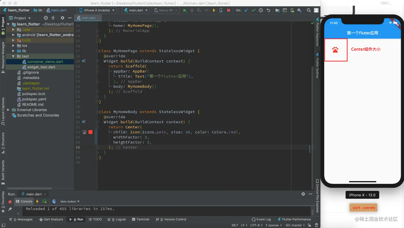Commit changes with the green Git checkmark
The width and height of the screenshot is (404, 228).
pos(254,10)
